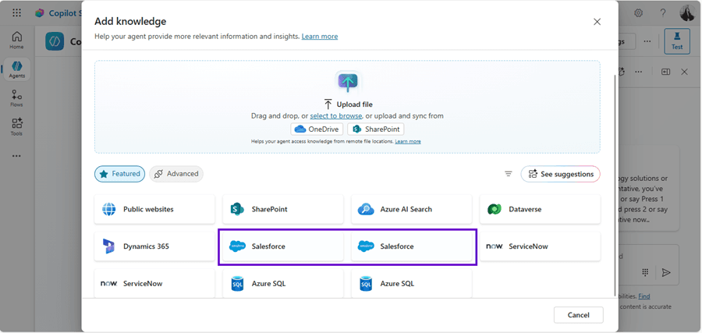Open the help question mark icon
The width and height of the screenshot is (702, 333).
[663, 13]
